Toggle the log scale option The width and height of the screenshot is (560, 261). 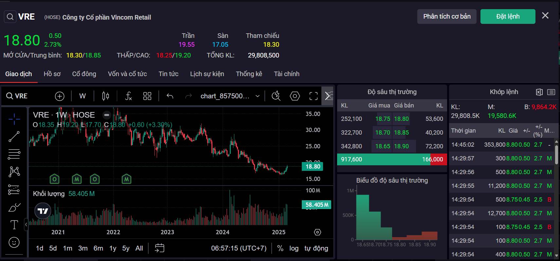(294, 248)
